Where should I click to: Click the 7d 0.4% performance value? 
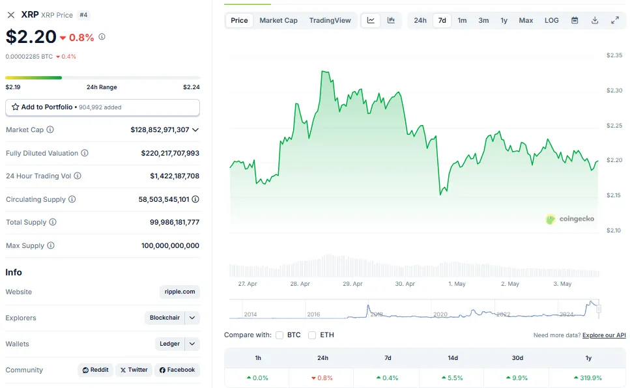click(388, 378)
